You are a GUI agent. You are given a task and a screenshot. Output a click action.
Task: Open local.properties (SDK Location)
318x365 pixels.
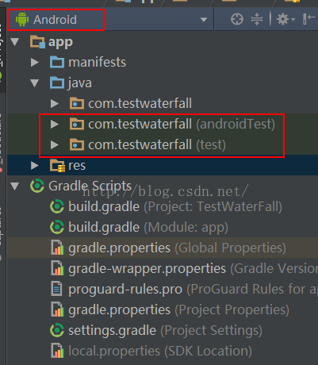(151, 351)
